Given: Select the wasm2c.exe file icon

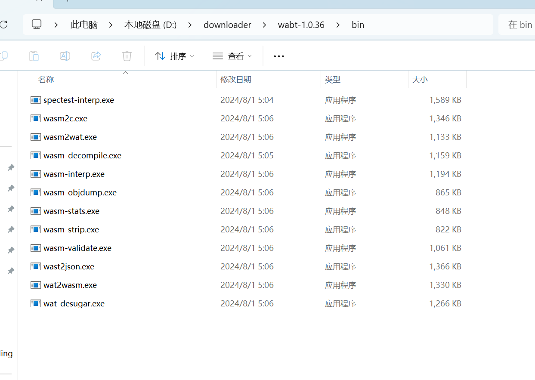Looking at the screenshot, I should click(36, 118).
